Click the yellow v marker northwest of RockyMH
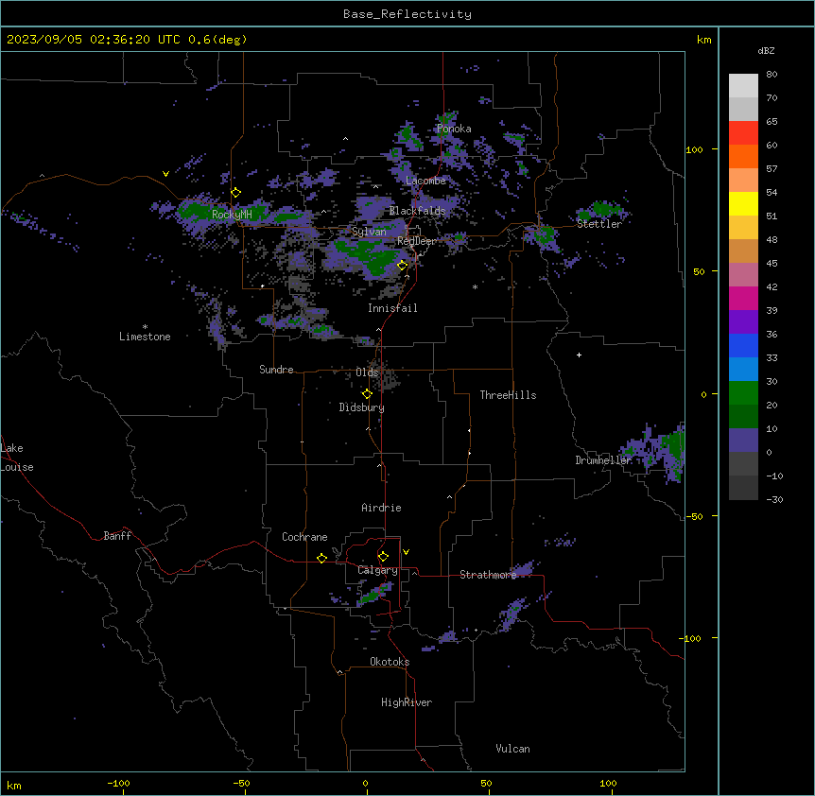 pyautogui.click(x=165, y=174)
